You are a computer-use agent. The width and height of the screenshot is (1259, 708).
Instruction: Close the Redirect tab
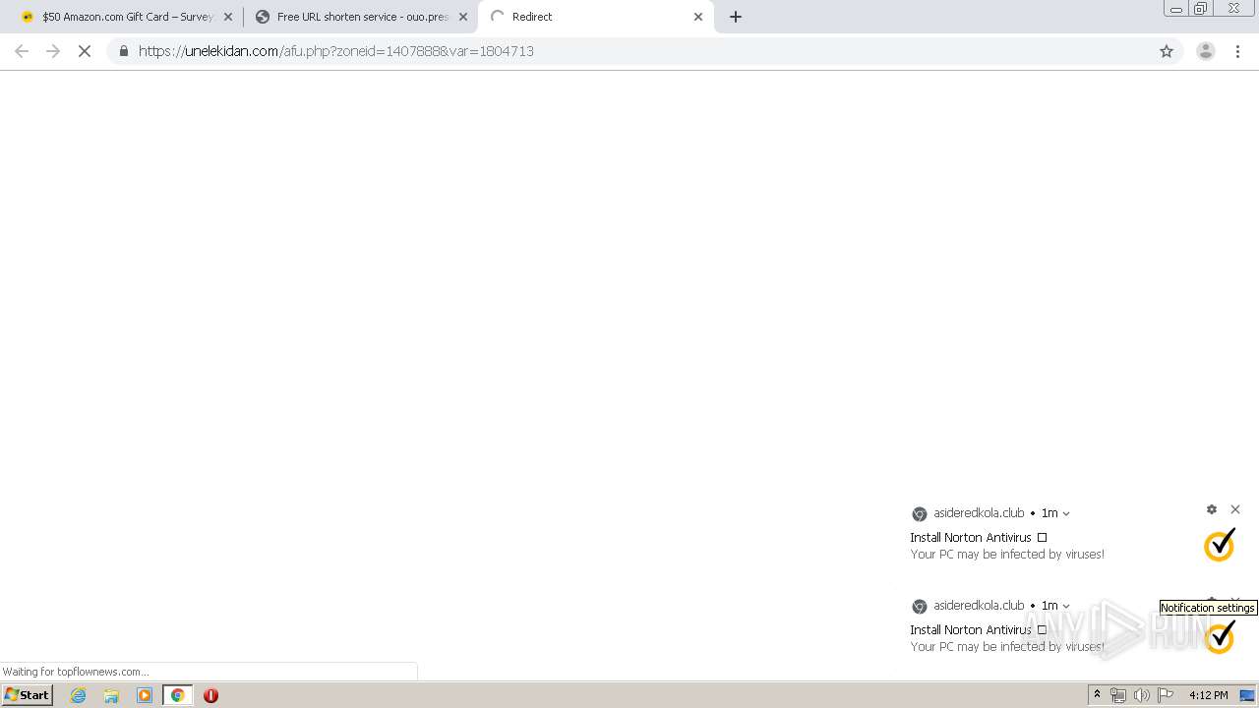[x=698, y=17]
